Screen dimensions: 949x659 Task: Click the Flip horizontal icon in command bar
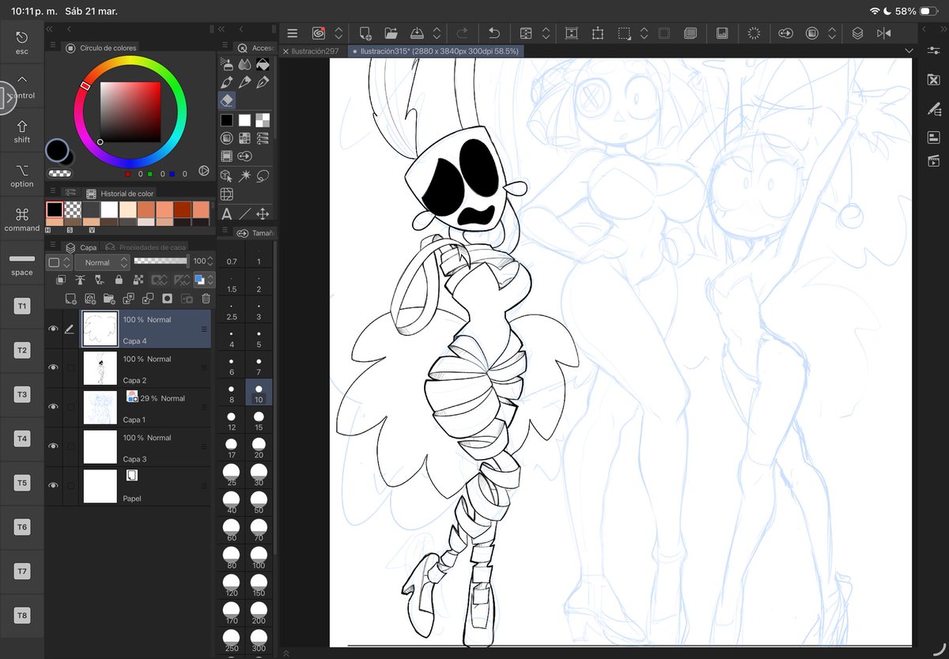click(x=883, y=33)
